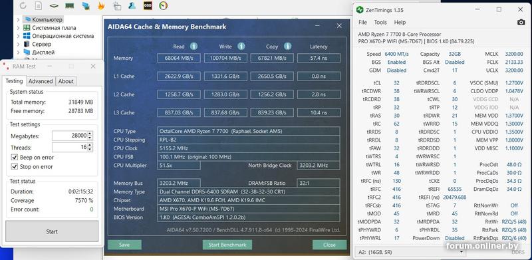Uncheck the Beep on error checkbox
This screenshot has width=532, height=260.
pos(14,157)
